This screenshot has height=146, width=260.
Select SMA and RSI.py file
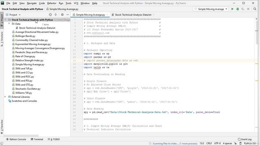point(24,81)
